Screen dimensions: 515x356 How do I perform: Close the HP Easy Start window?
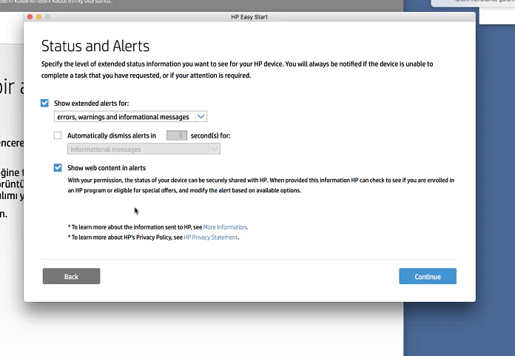point(30,17)
